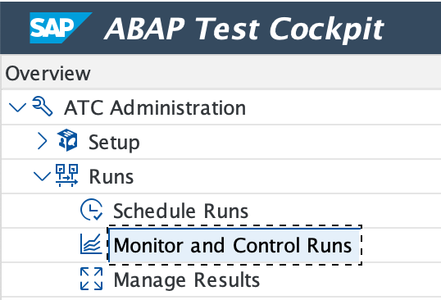Expand the Setup node
The width and height of the screenshot is (441, 300).
42,141
